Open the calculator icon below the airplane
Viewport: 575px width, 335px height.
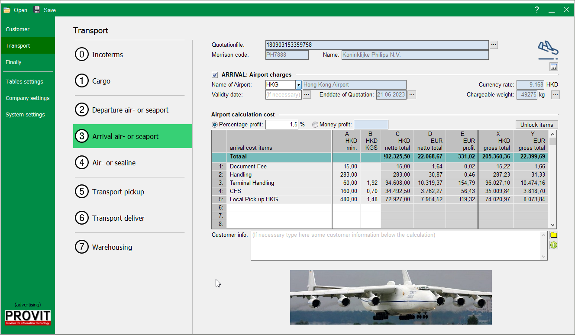coord(554,67)
